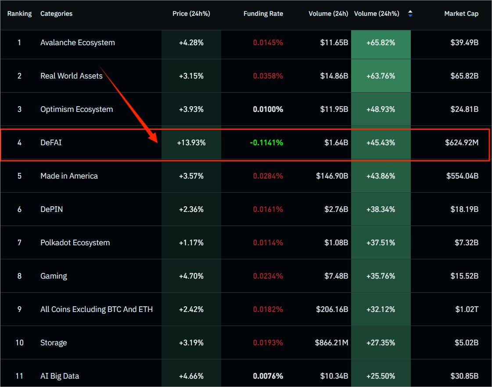Select DePIN market cap $18.19B

coord(464,209)
